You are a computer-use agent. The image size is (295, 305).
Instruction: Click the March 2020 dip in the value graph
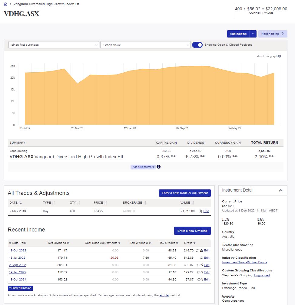coord(77,84)
